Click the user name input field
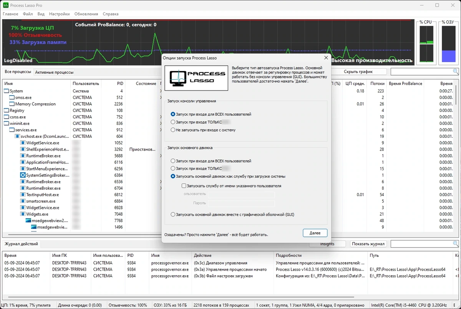The width and height of the screenshot is (461, 309). (241, 195)
